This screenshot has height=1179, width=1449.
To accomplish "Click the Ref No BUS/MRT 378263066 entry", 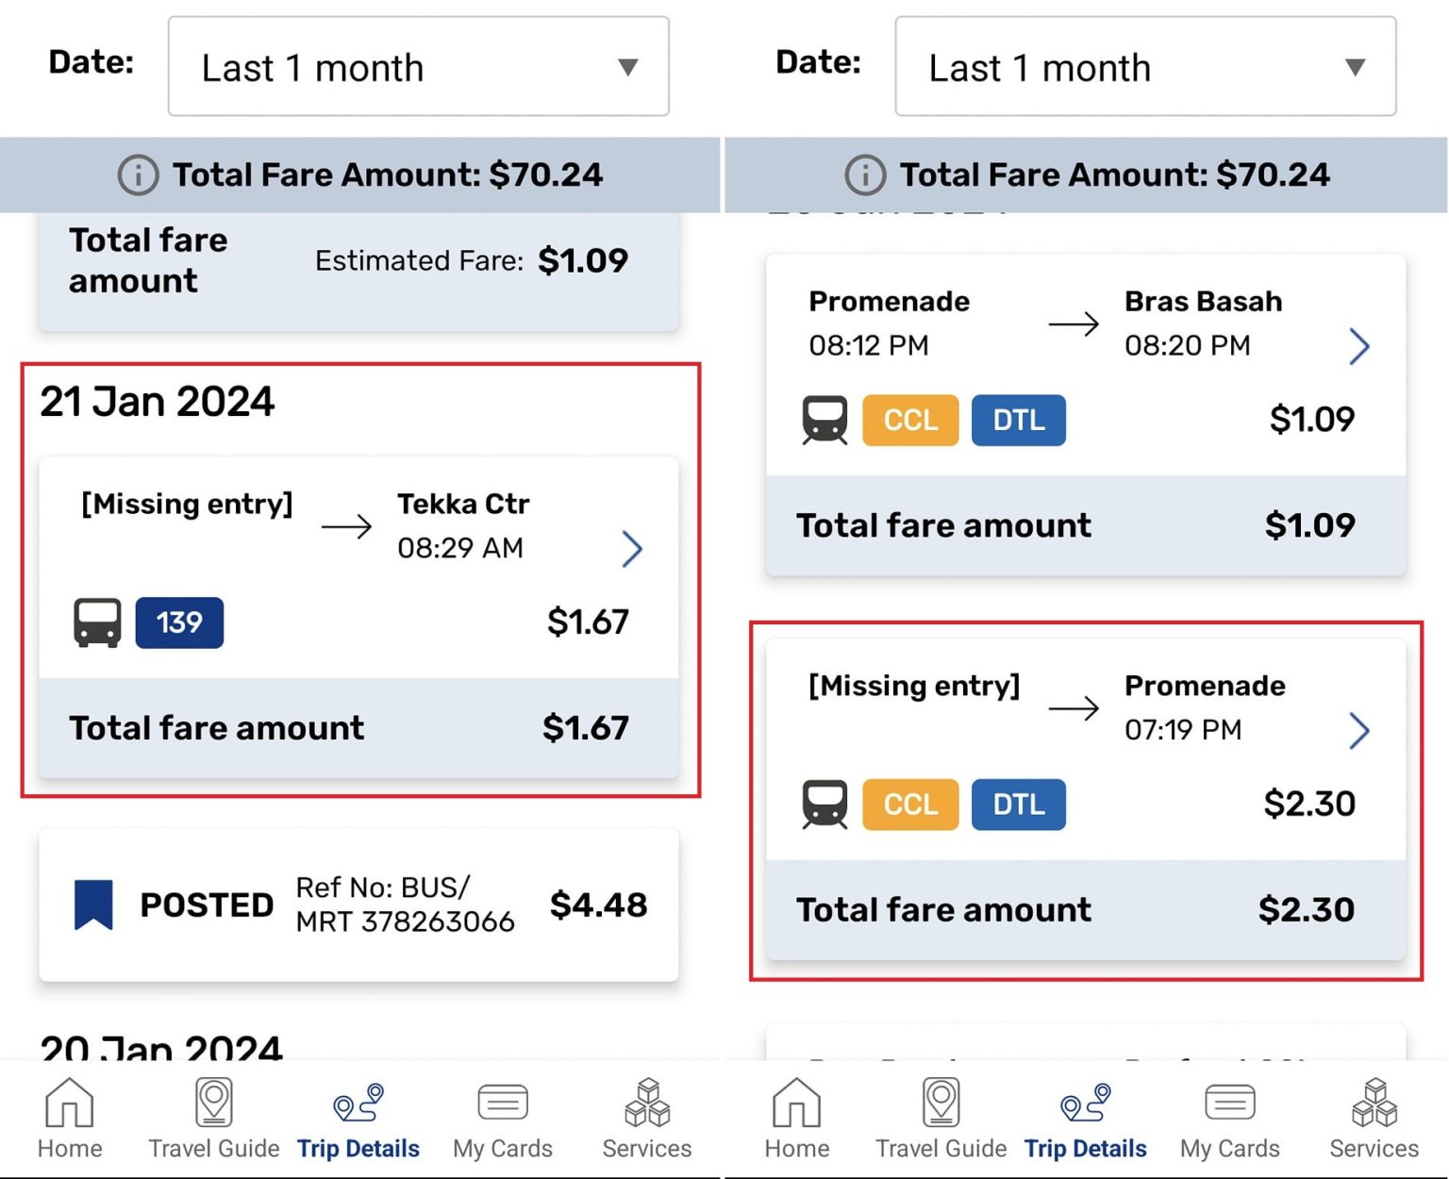I will pos(404,904).
